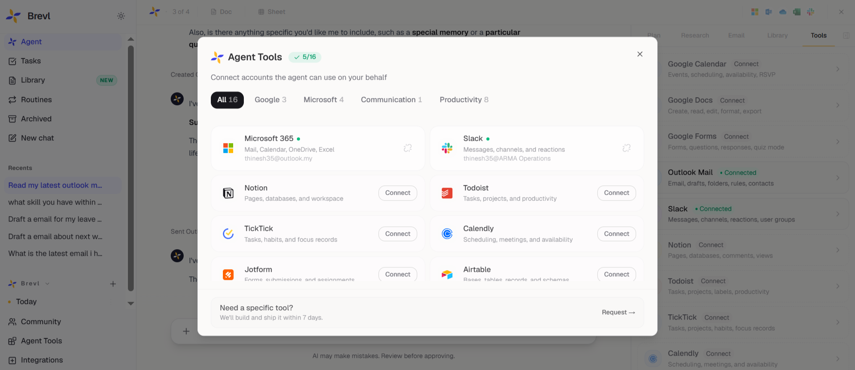Expand the Brevl workspace dropdown
The image size is (855, 370).
47,284
